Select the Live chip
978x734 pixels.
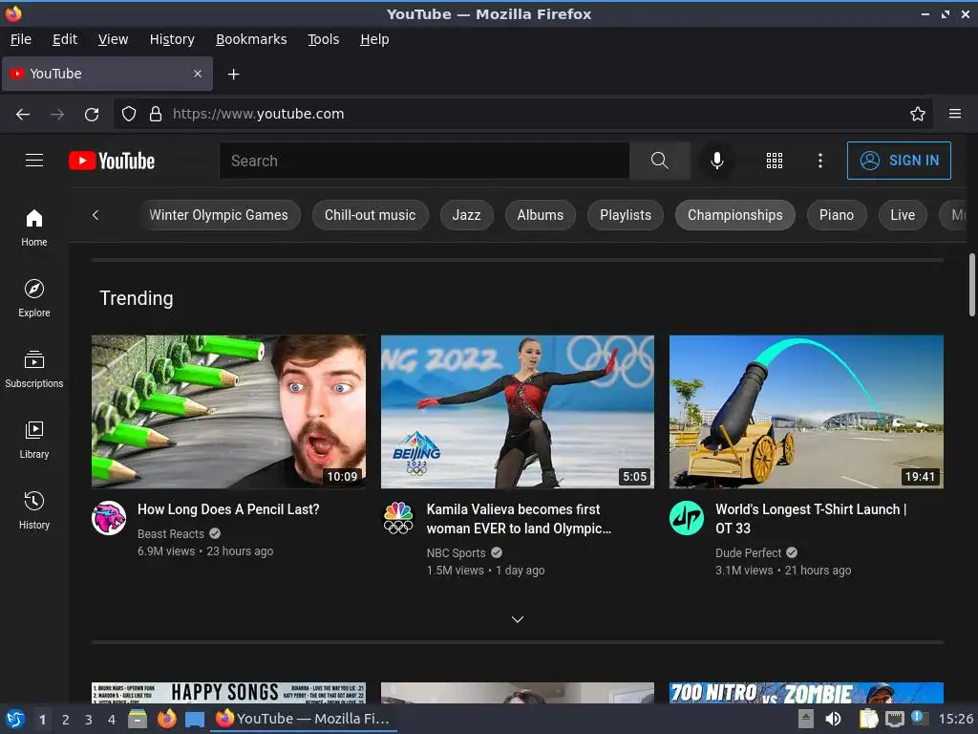pos(903,215)
